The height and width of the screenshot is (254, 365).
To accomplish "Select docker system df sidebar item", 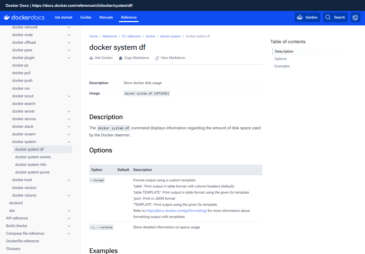I will click(43, 149).
